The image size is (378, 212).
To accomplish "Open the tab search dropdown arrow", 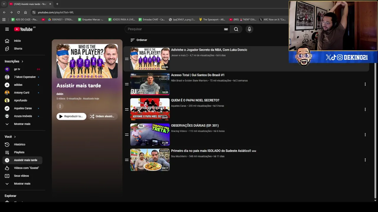I will 4,4.
